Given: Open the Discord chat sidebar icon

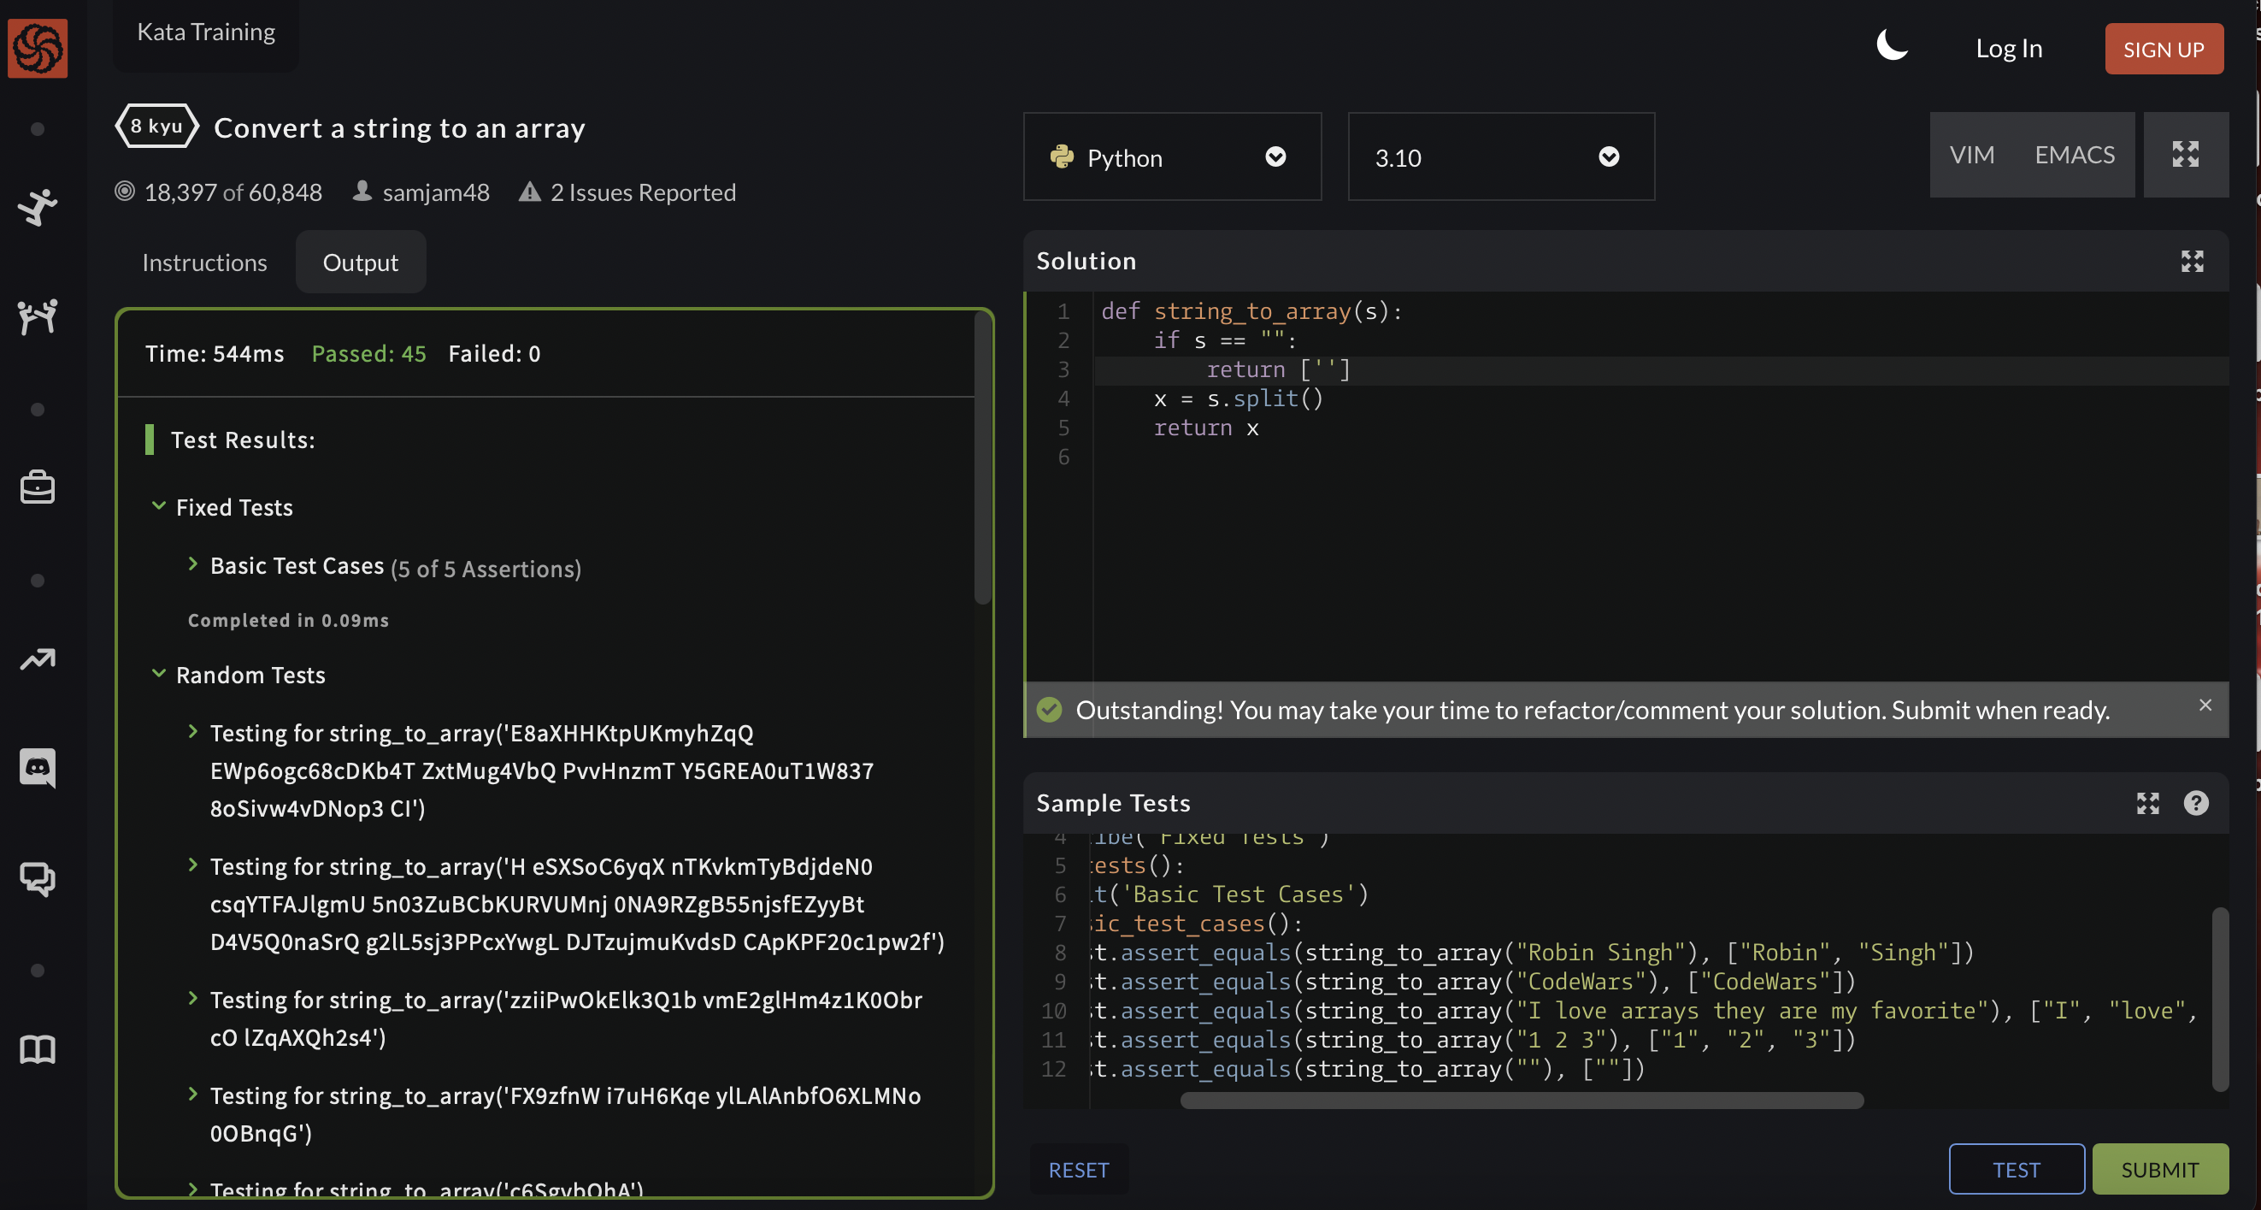Looking at the screenshot, I should pyautogui.click(x=37, y=767).
